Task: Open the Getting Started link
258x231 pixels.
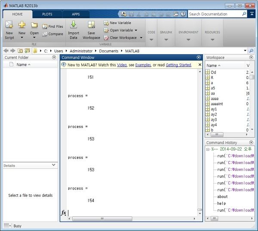Action: [178, 65]
